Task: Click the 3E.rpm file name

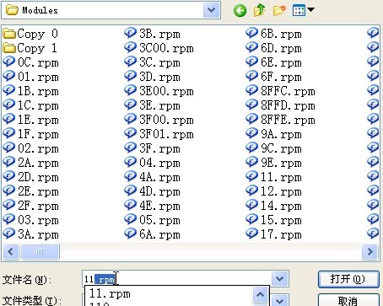Action: pos(159,106)
